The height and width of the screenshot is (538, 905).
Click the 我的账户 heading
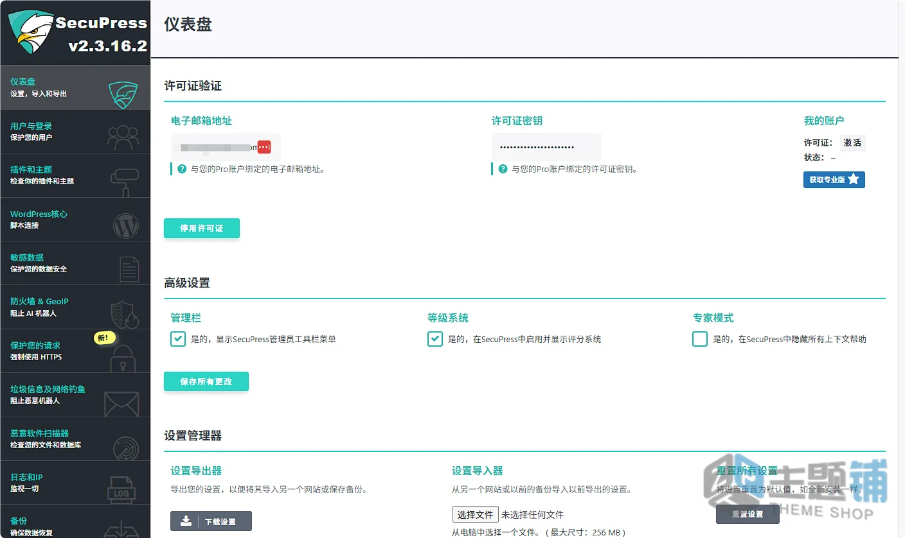pyautogui.click(x=824, y=121)
